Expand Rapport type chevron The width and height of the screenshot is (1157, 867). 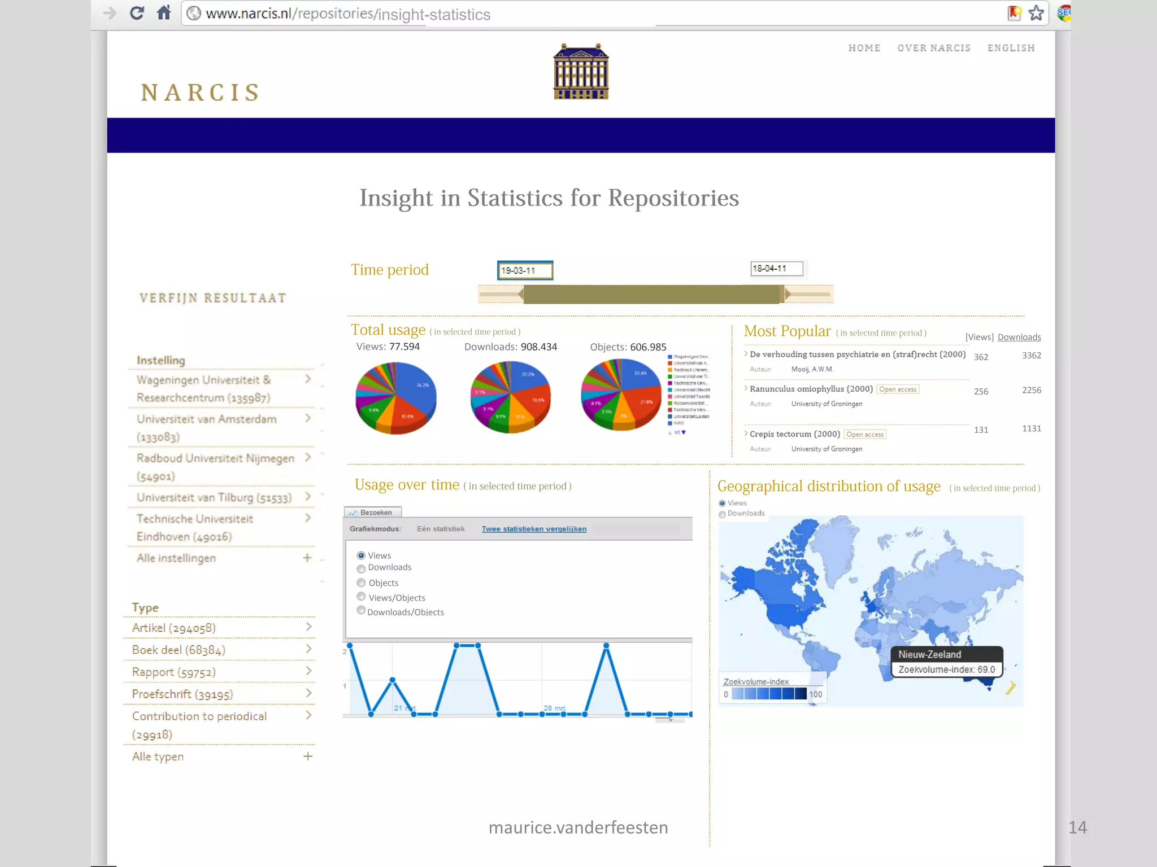point(308,671)
